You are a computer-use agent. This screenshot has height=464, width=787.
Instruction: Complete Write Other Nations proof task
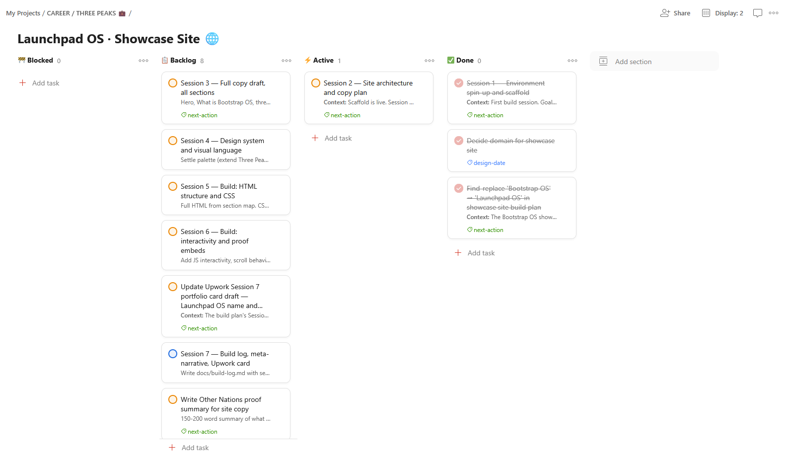coord(173,399)
